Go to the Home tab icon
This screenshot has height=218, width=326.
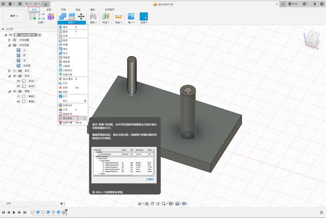46,4
